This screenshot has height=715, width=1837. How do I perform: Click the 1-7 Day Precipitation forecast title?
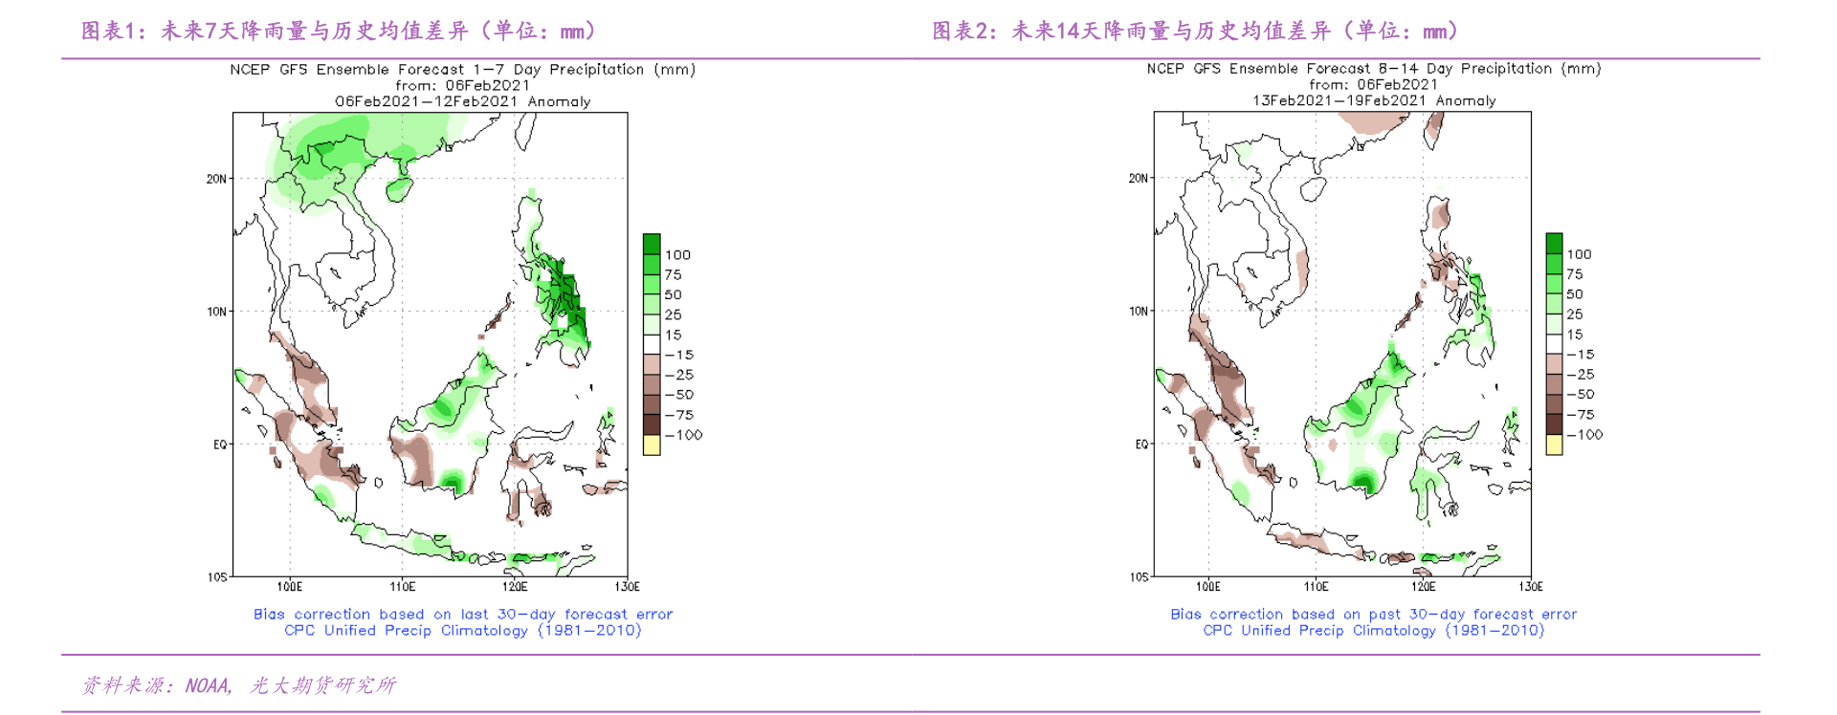(x=462, y=70)
